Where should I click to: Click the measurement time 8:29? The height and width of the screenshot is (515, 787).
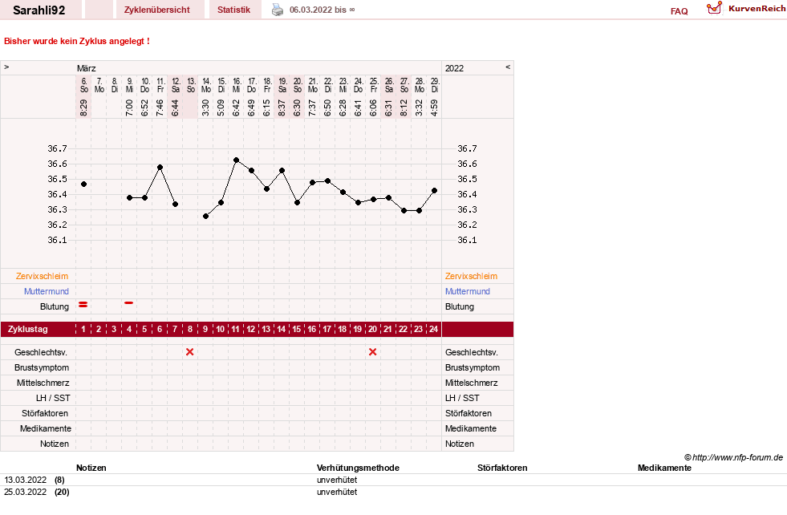[83, 108]
